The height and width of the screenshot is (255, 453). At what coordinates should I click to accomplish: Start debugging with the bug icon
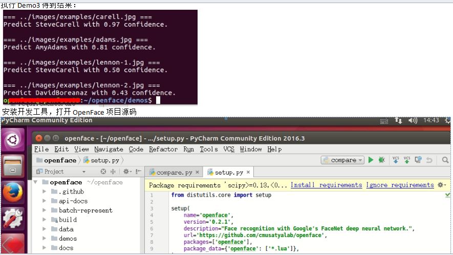(x=382, y=160)
